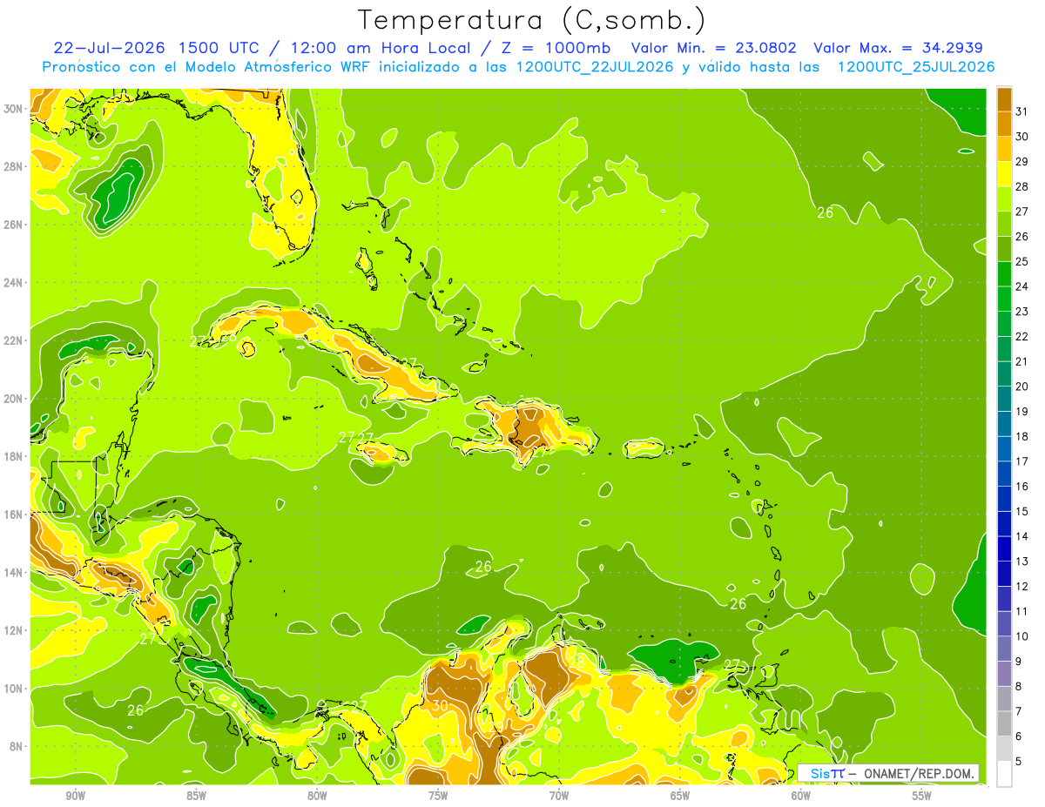Click legend value 31 on color scale

point(1022,111)
